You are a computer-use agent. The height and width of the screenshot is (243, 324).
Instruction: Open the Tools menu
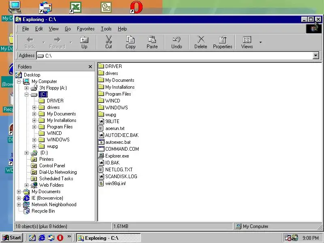(x=106, y=29)
